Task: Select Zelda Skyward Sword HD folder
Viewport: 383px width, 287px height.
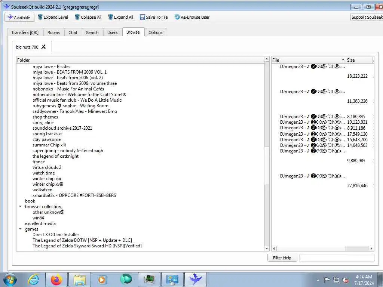Action: tap(87, 246)
